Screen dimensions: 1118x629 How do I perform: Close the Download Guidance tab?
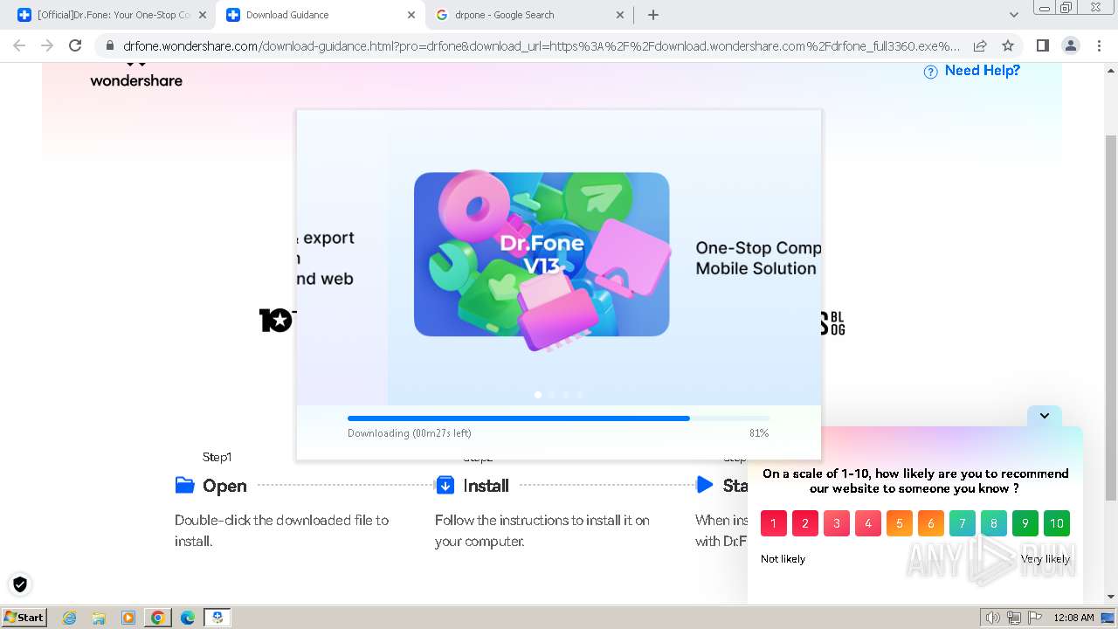coord(412,15)
